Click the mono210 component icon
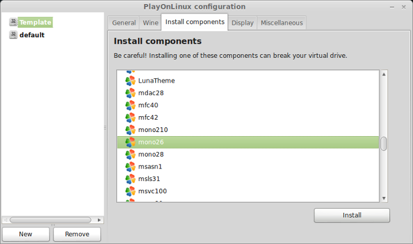The image size is (413, 244). (130, 130)
